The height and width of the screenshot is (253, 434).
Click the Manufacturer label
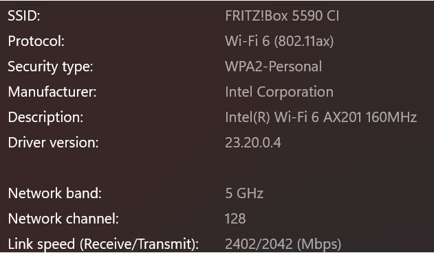pos(52,92)
